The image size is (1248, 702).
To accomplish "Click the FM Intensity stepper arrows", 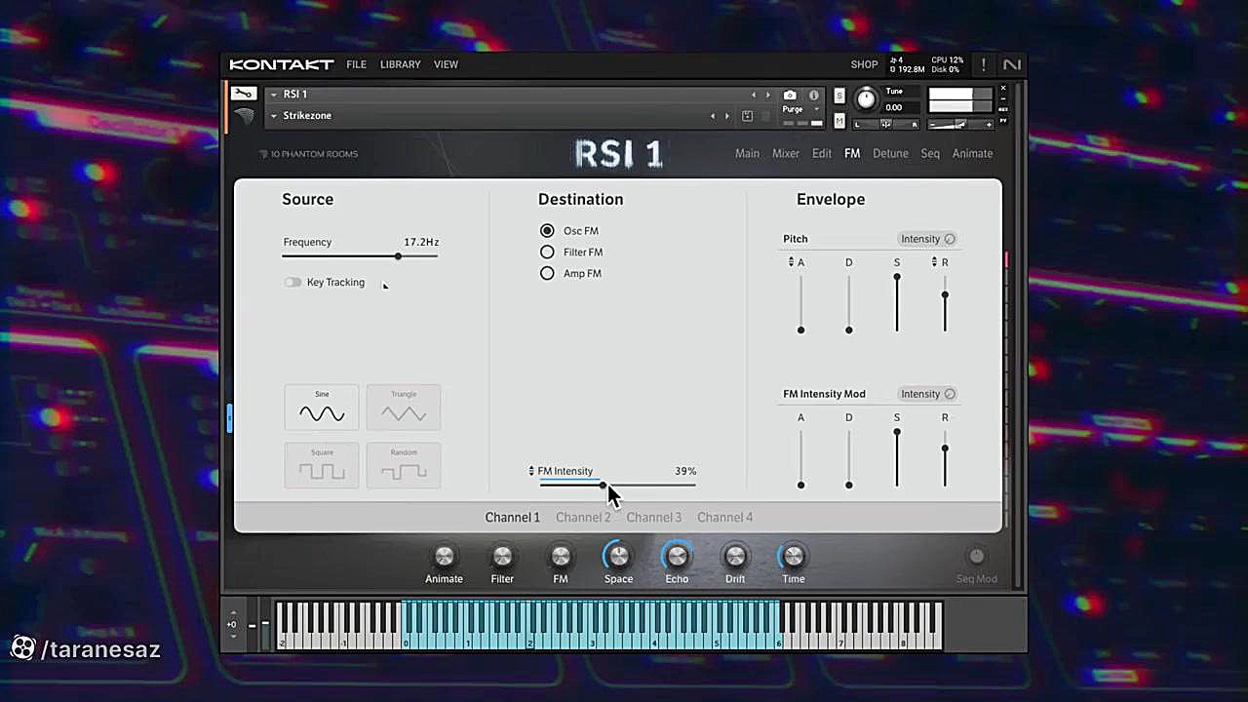I will click(x=531, y=471).
